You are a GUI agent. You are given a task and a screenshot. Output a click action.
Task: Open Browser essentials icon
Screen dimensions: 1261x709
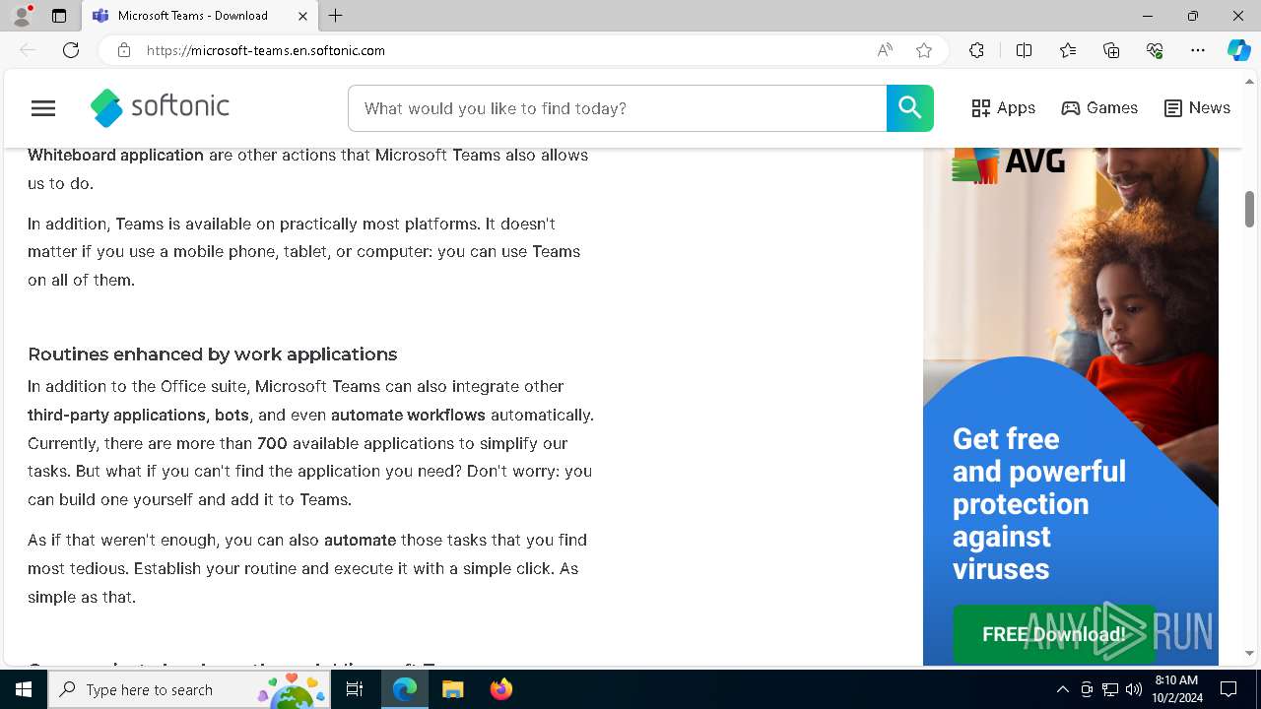point(1155,50)
